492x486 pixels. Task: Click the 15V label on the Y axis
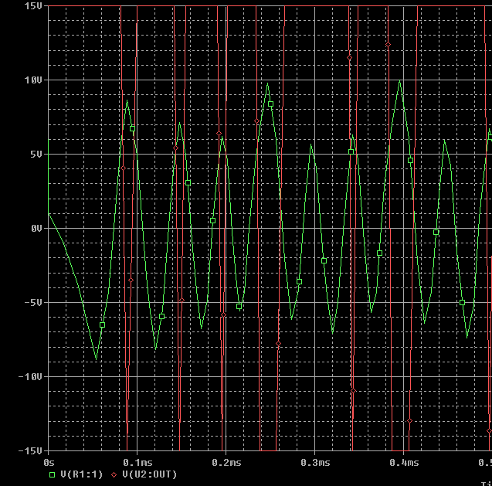point(32,5)
